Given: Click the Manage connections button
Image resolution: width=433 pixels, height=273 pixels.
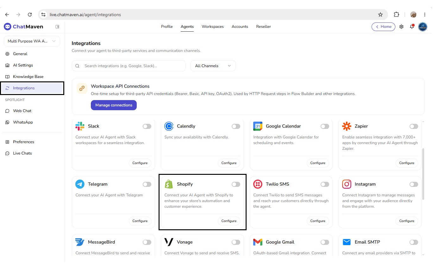Looking at the screenshot, I should [x=114, y=105].
